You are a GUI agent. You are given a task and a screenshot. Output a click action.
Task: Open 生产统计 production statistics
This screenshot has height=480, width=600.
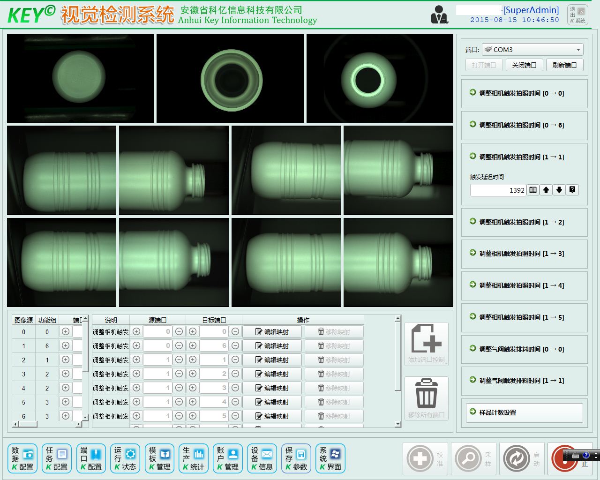[x=194, y=458]
